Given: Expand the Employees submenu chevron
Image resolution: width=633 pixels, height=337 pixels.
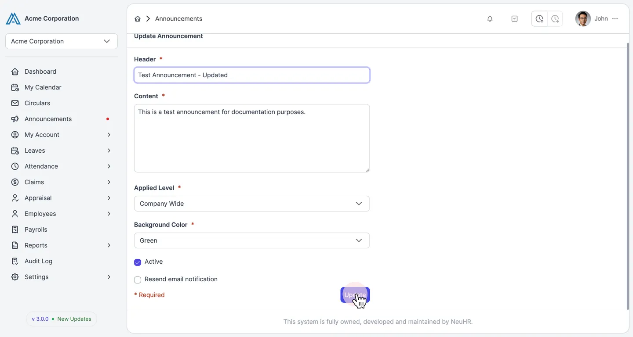Looking at the screenshot, I should point(109,214).
